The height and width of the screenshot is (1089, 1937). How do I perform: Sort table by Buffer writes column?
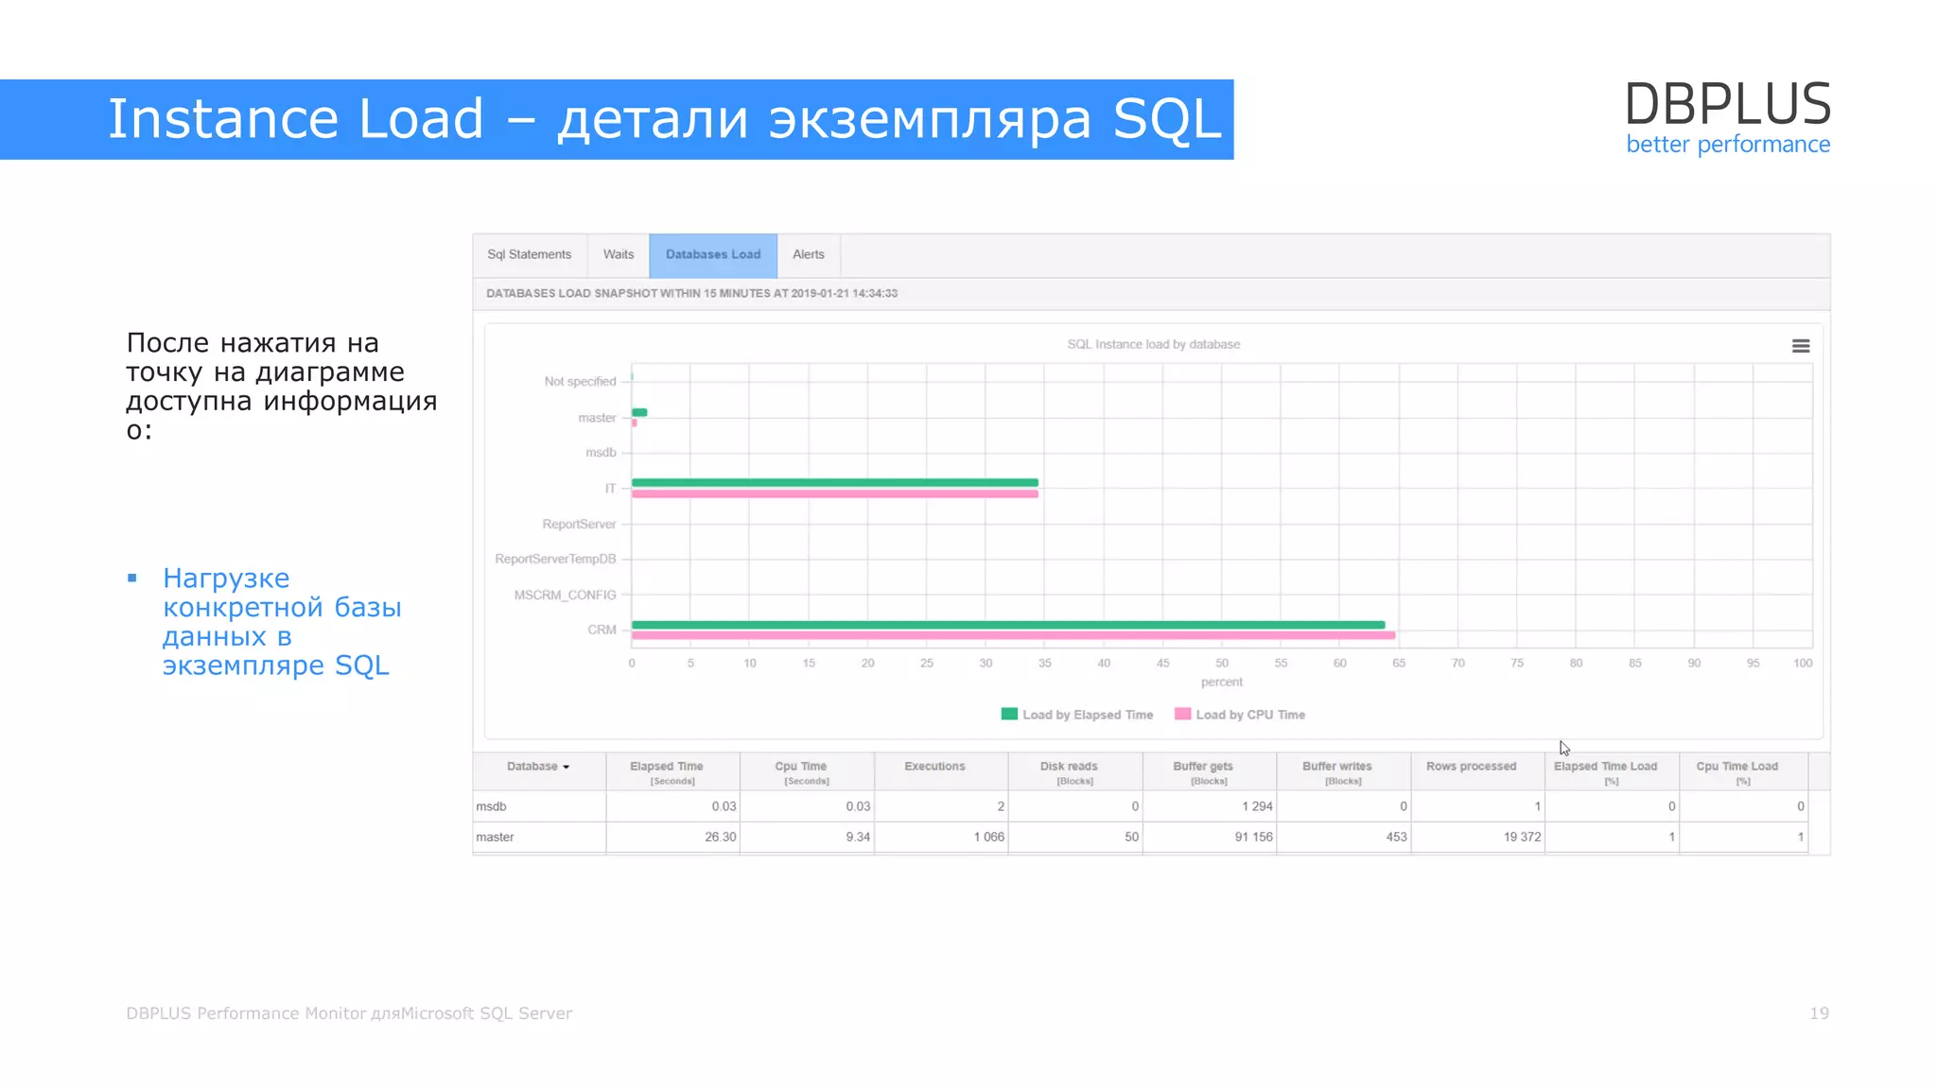1343,771
